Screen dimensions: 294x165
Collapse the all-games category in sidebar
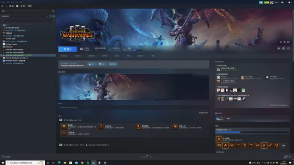2,25
